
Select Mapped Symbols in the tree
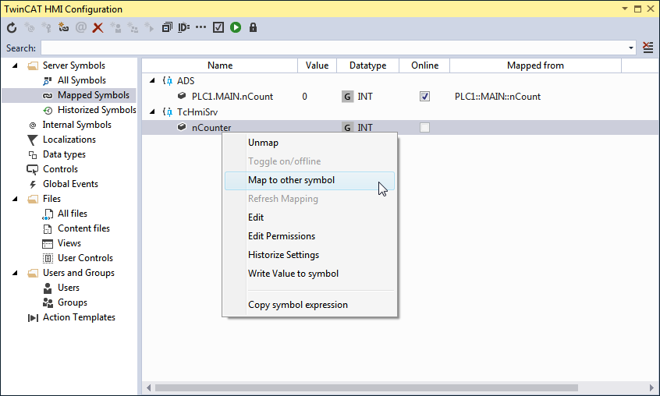(x=94, y=95)
